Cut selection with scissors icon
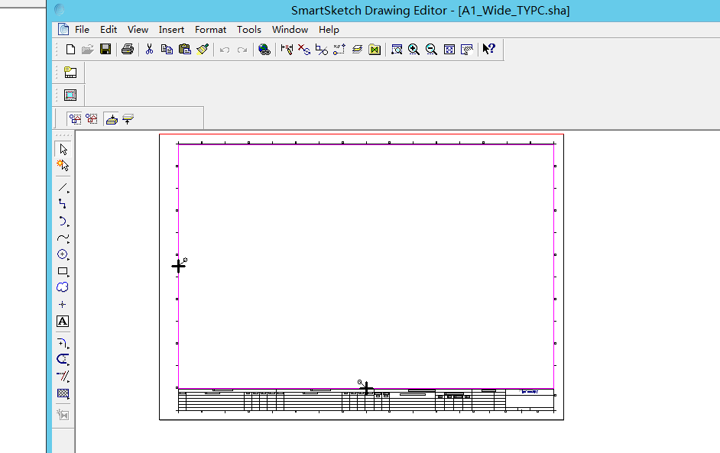Screen dimensions: 720x453 coord(149,49)
